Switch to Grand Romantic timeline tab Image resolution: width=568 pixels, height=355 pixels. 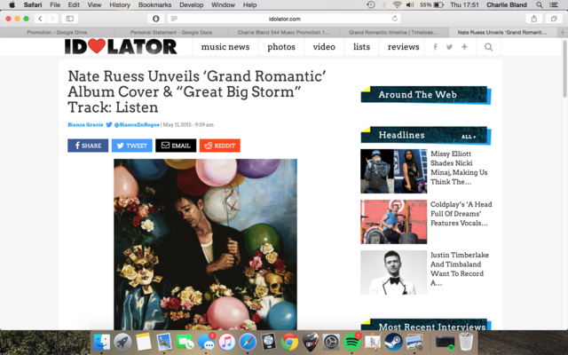393,32
